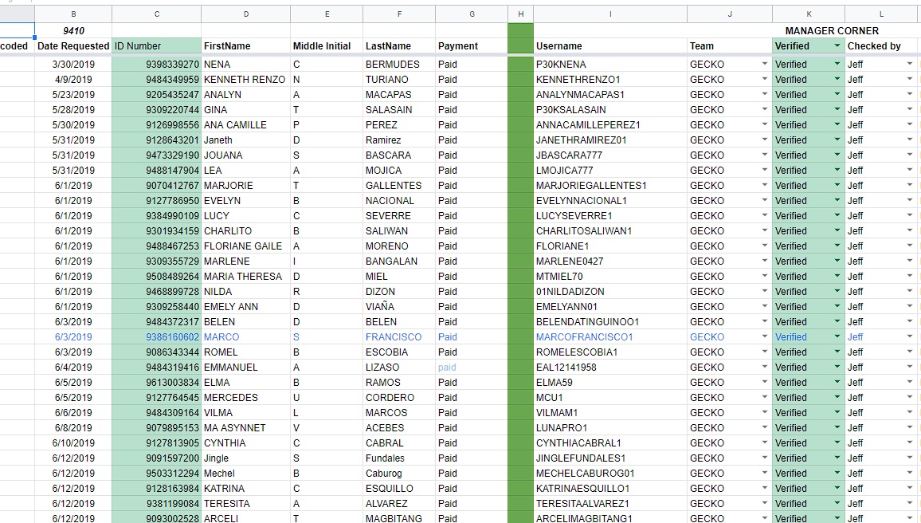This screenshot has height=523, width=921.
Task: Click the Username header cell
Action: 610,45
